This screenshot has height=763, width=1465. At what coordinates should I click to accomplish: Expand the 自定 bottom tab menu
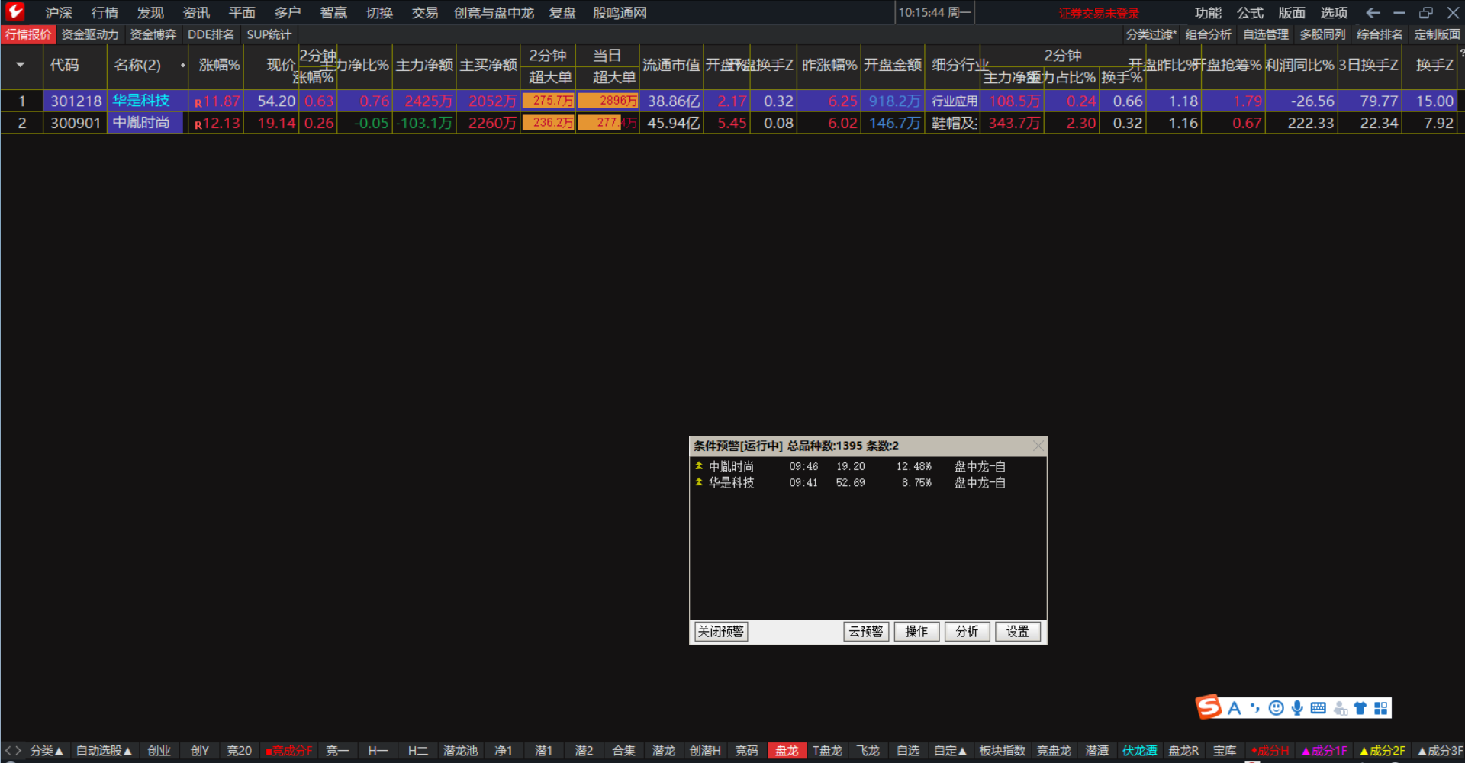[x=950, y=751]
